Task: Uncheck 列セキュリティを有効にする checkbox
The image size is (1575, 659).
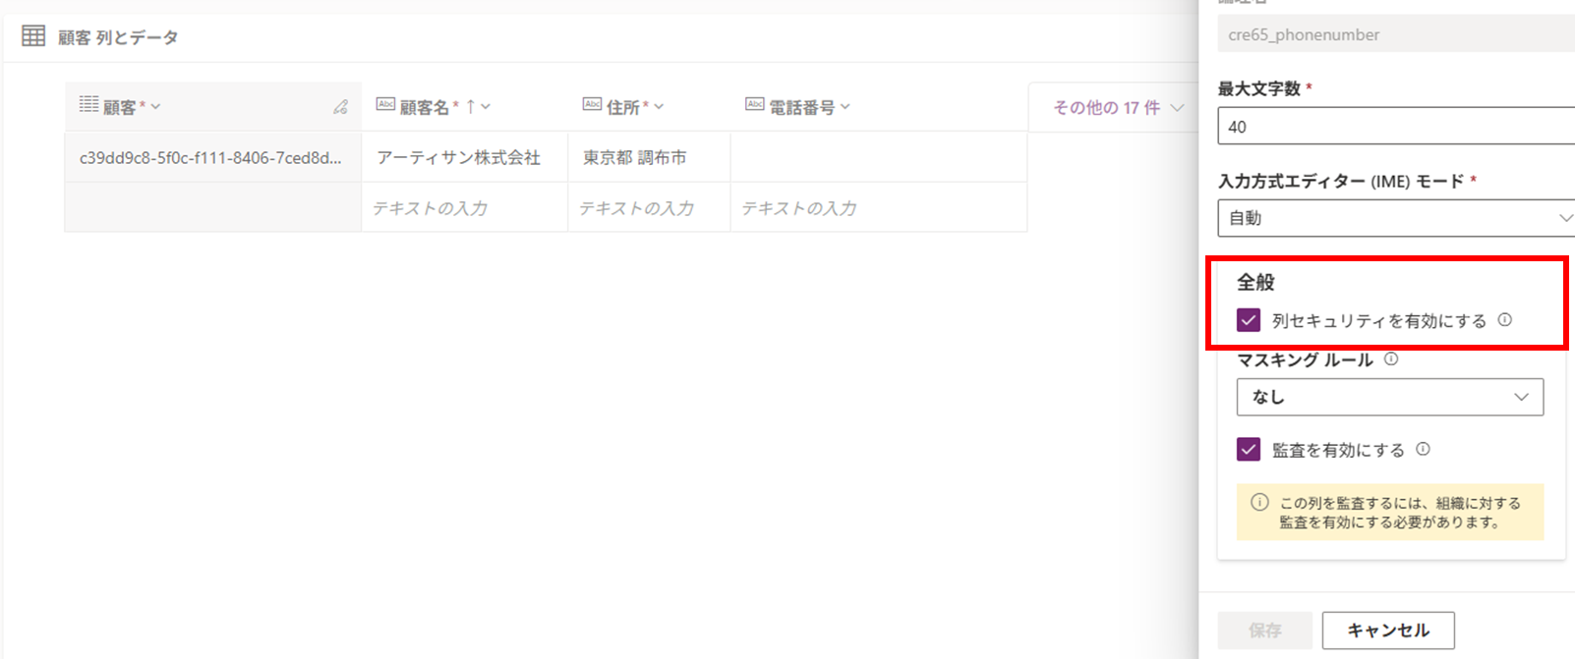Action: coord(1249,320)
